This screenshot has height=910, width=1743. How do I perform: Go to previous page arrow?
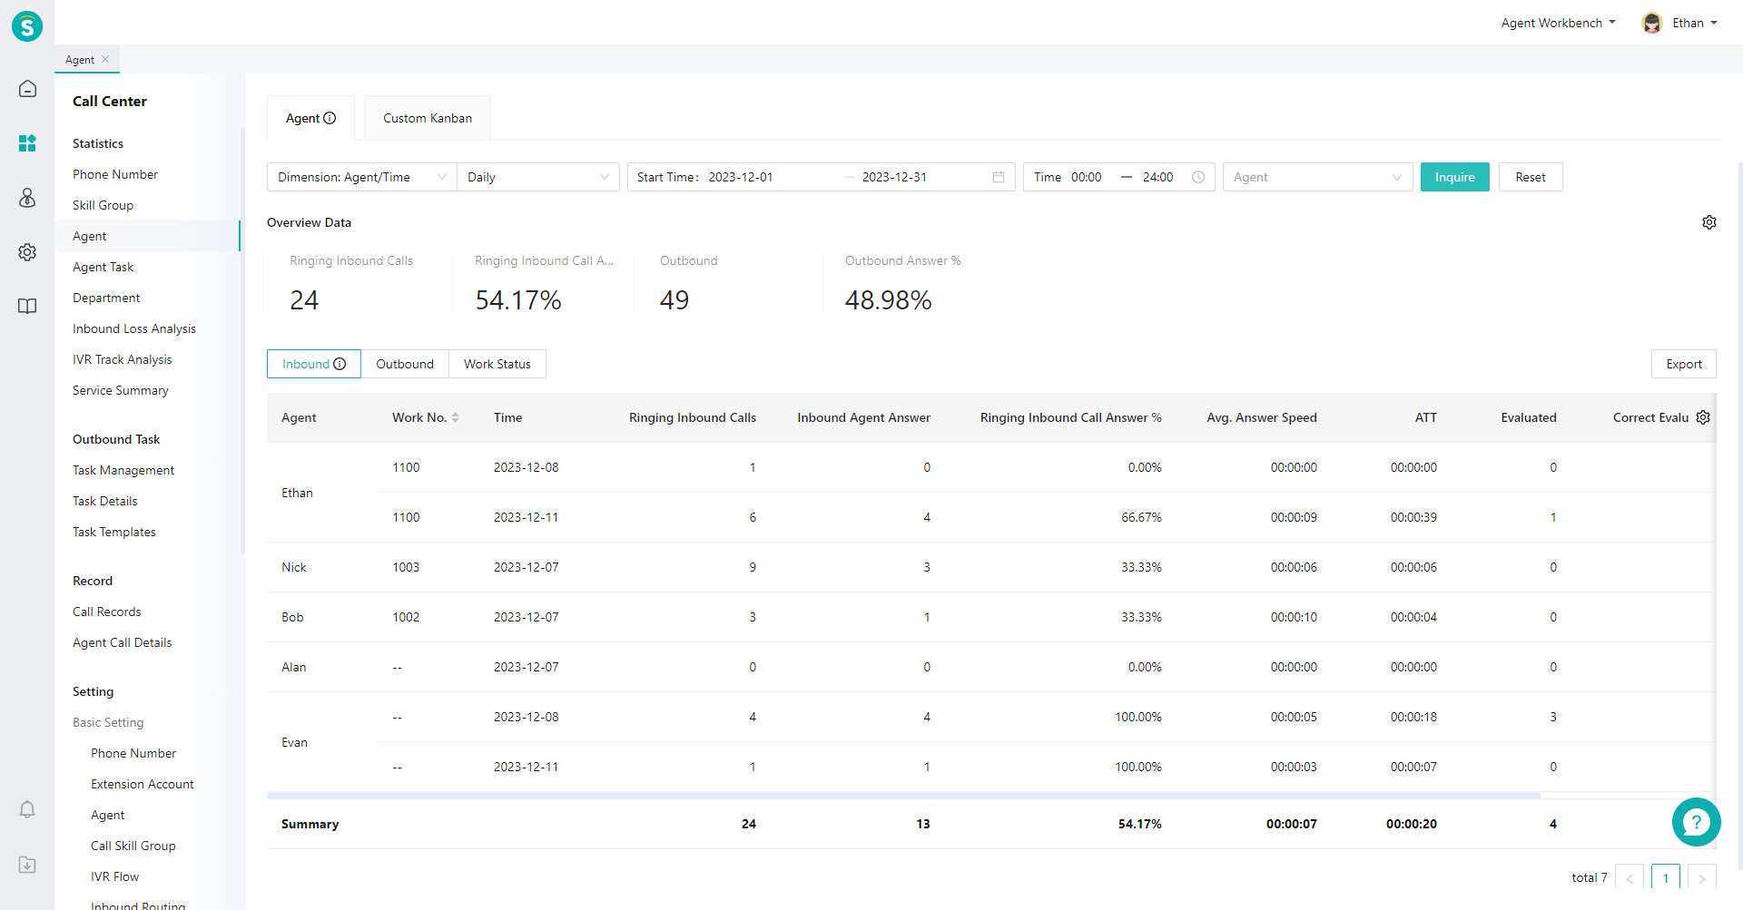1630,878
